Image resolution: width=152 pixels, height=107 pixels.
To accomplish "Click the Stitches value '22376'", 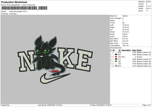I will point(148,2).
